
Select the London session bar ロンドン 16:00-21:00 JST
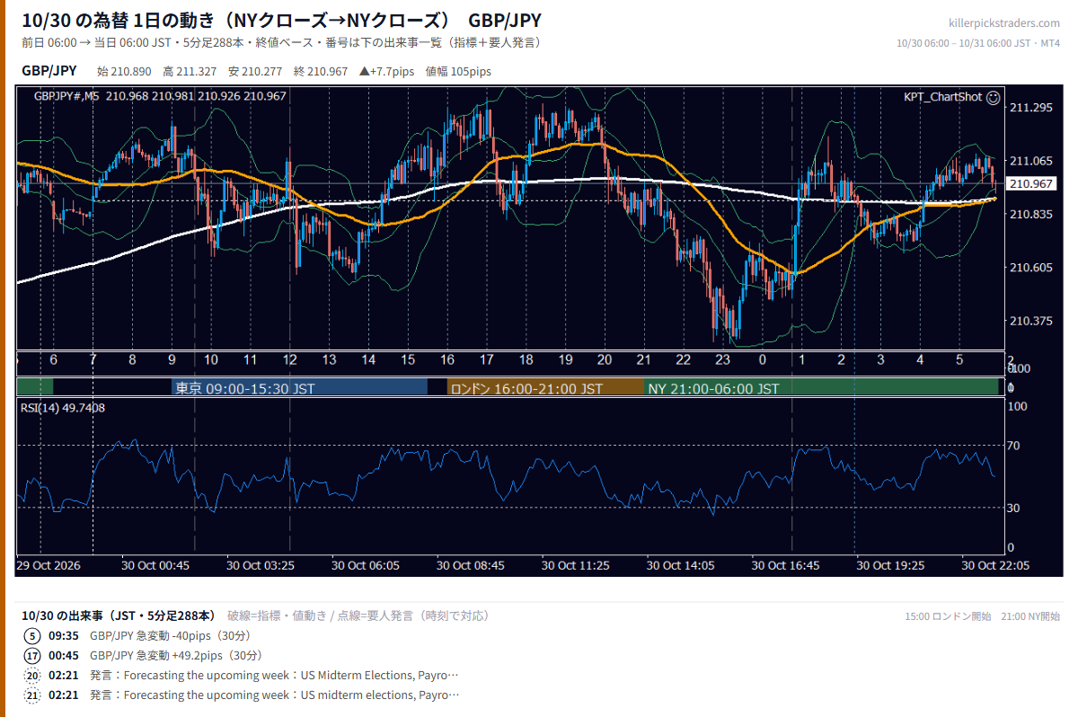(x=545, y=388)
